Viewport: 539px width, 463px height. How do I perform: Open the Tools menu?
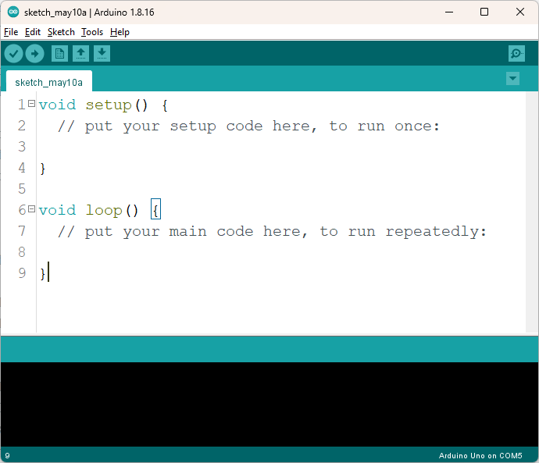92,32
